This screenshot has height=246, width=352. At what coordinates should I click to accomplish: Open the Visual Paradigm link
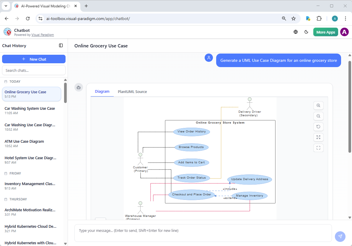(43, 35)
